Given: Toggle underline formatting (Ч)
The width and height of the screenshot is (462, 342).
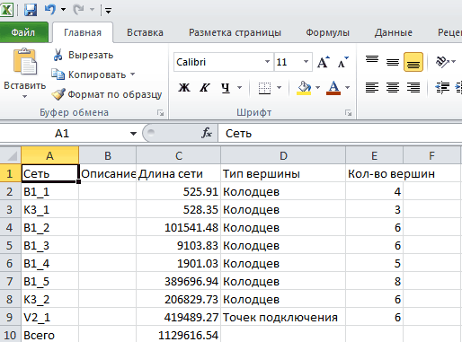Looking at the screenshot, I should 226,88.
